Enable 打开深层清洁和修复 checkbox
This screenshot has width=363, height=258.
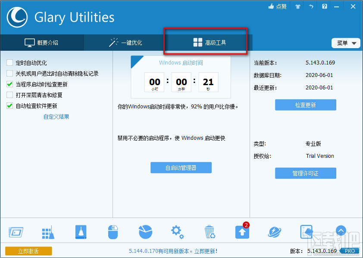click(x=9, y=95)
